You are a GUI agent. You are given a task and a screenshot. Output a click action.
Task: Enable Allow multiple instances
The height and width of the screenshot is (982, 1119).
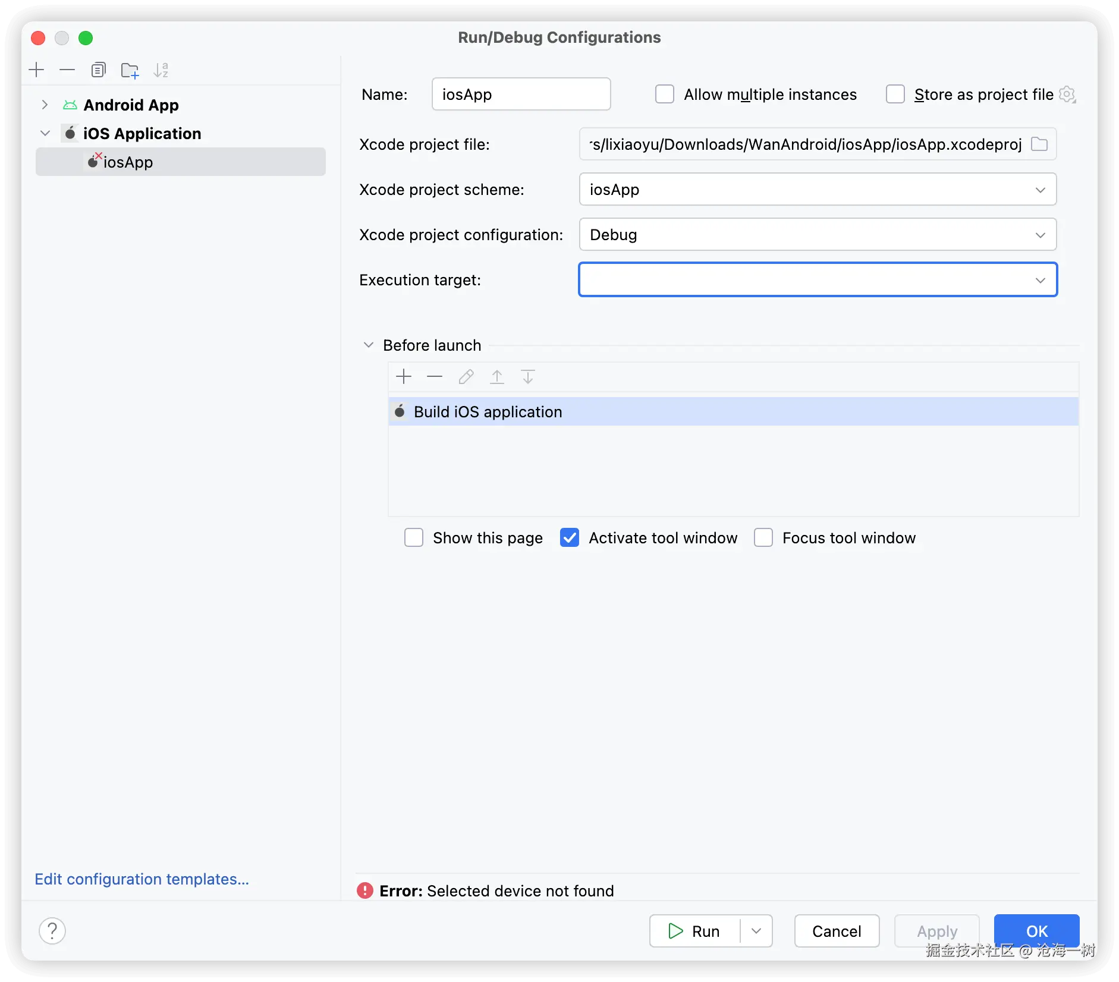click(665, 95)
